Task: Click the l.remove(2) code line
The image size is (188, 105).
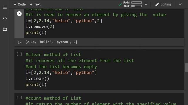Action: click(40, 27)
